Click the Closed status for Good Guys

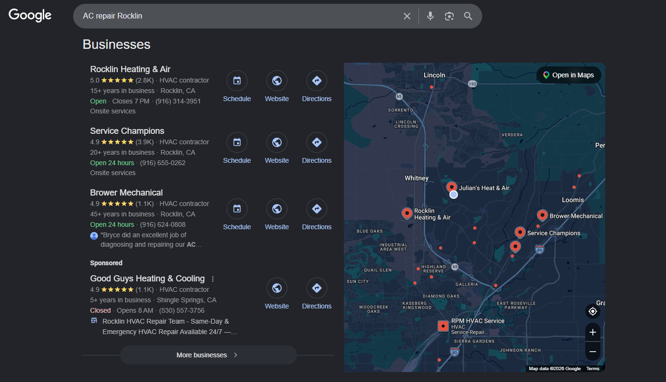[x=100, y=310]
